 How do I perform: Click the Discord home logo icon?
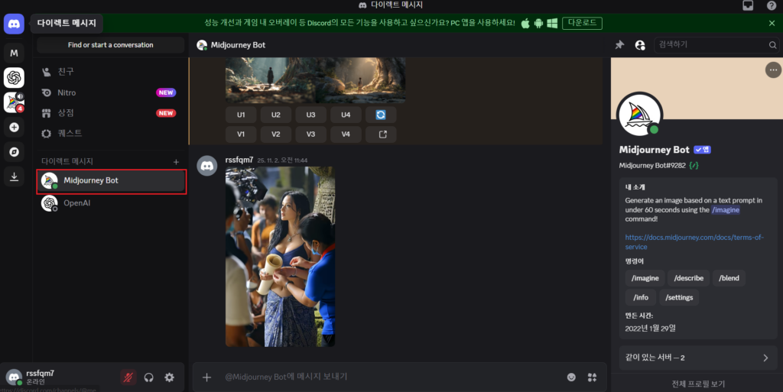tap(14, 24)
